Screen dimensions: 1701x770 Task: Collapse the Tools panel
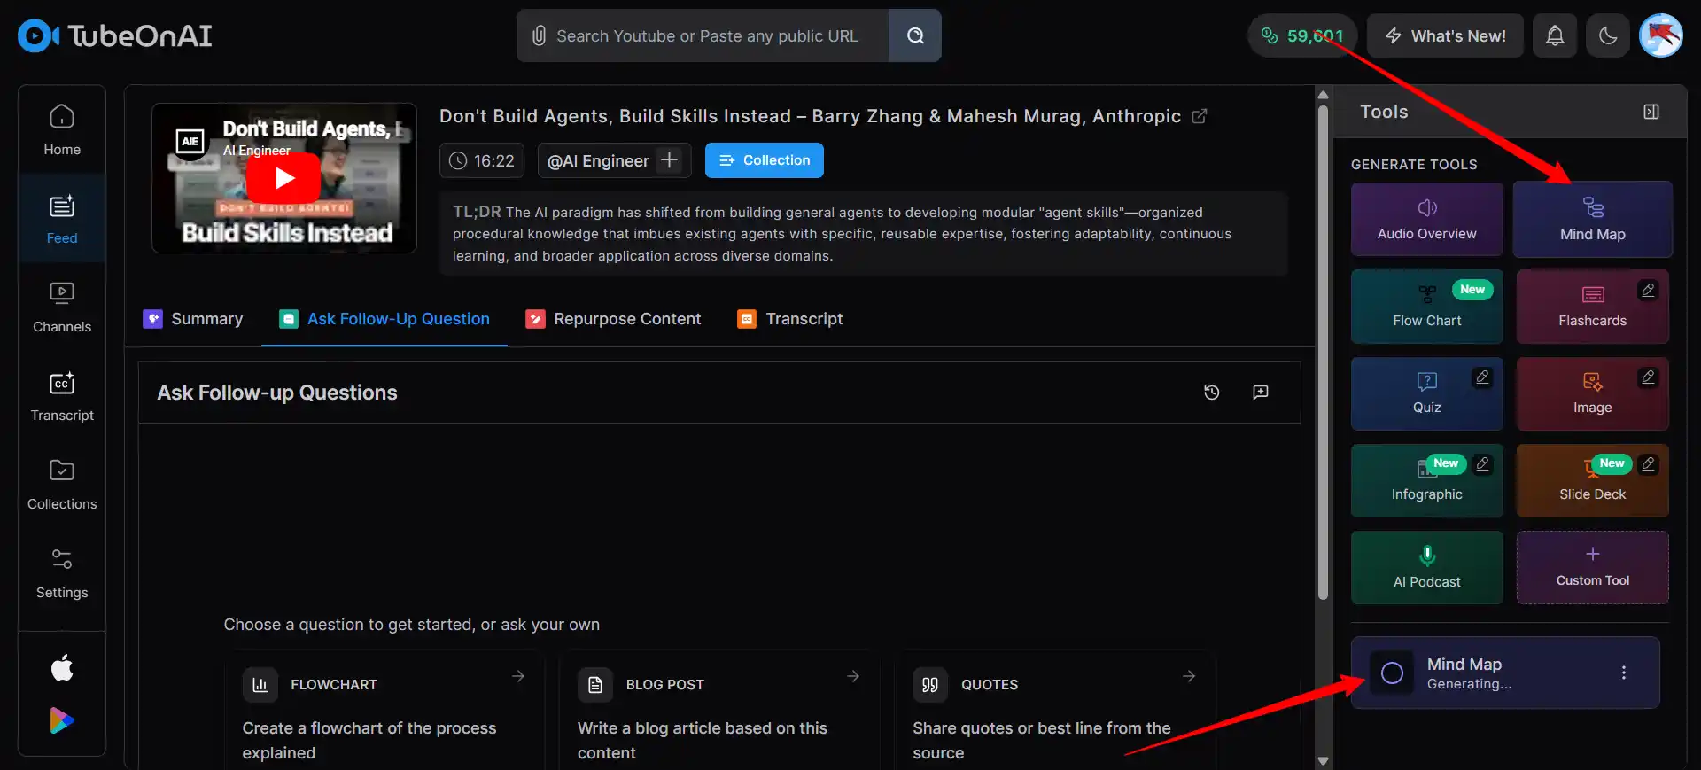[x=1651, y=112]
